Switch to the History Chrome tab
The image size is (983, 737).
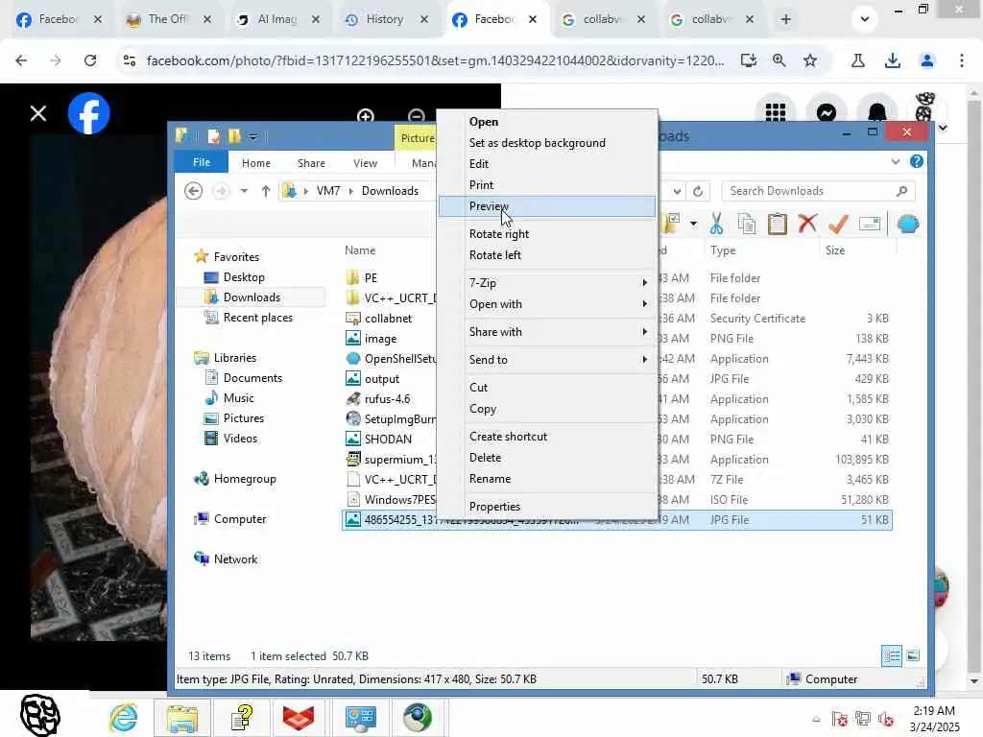pos(383,19)
